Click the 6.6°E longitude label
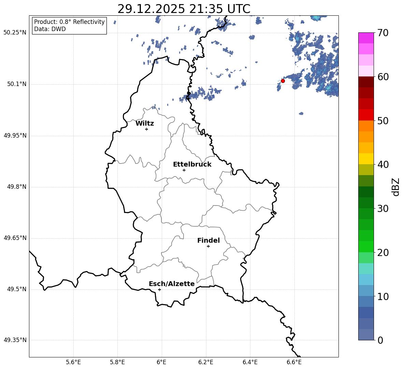 294,362
